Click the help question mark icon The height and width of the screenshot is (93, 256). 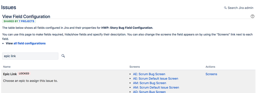[252, 16]
